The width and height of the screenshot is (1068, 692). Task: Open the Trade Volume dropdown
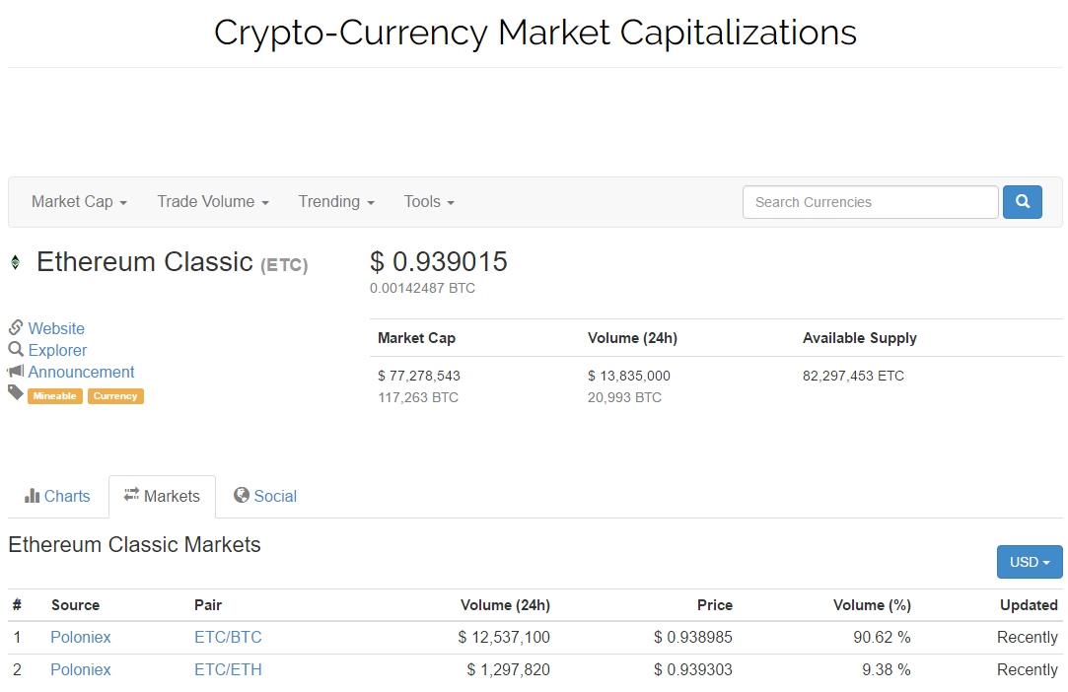[x=212, y=202]
